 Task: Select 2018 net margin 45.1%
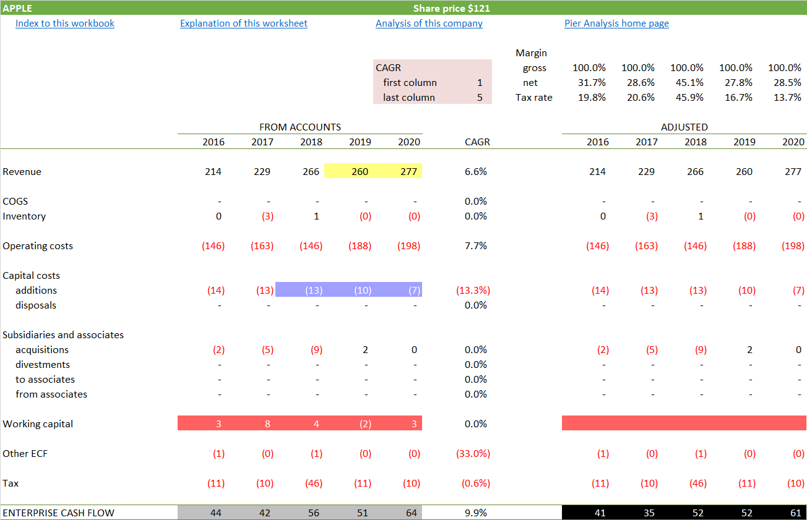[687, 83]
